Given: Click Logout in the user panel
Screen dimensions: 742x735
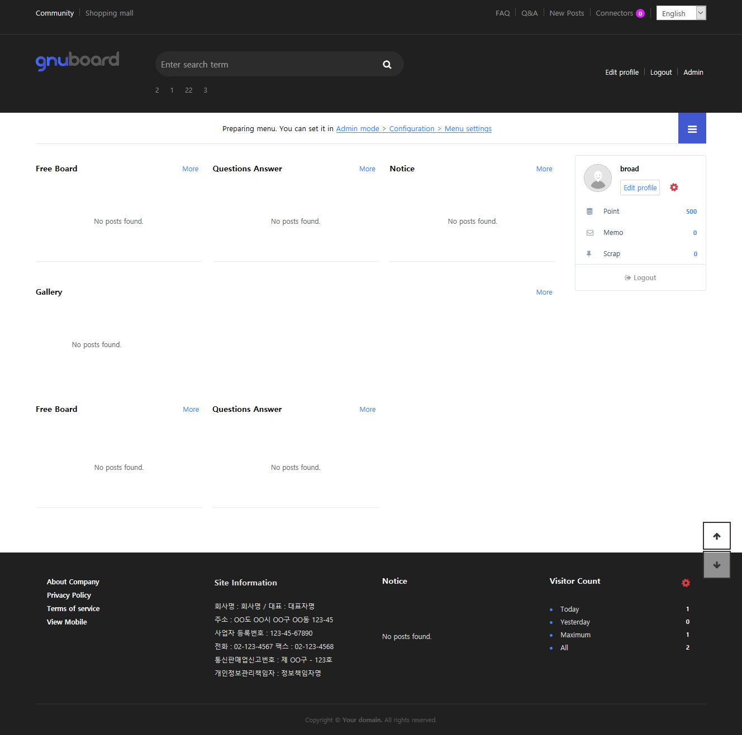Looking at the screenshot, I should (640, 278).
